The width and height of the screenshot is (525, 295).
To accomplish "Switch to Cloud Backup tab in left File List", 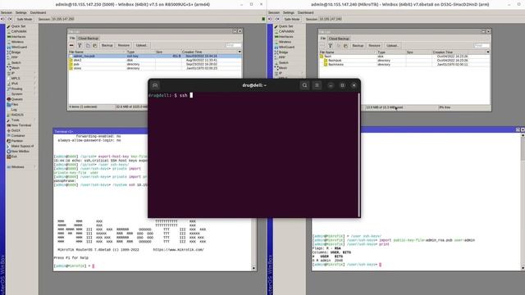I will (89, 39).
